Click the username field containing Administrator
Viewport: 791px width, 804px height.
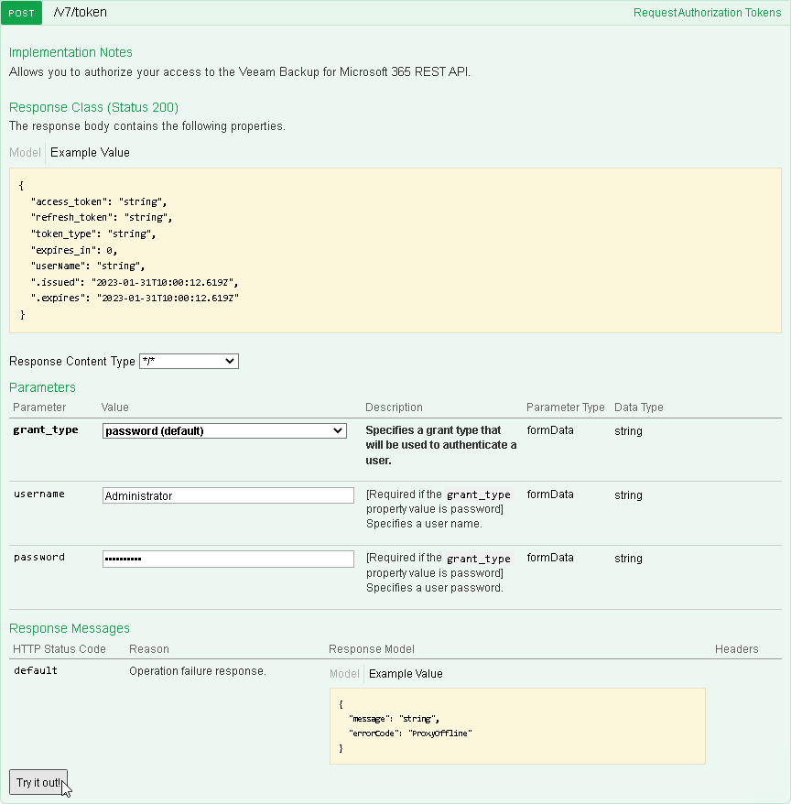[x=228, y=495]
